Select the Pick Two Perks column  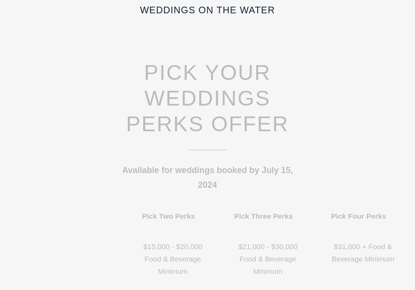pos(168,216)
